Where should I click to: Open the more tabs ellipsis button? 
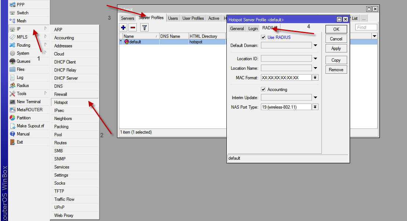pyautogui.click(x=364, y=18)
